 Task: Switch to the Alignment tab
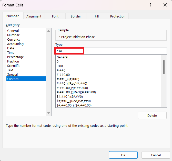pyautogui.click(x=34, y=16)
